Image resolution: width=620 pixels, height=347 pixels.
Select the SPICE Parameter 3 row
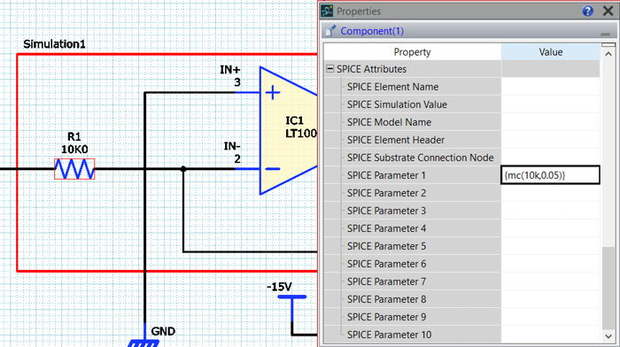click(461, 211)
